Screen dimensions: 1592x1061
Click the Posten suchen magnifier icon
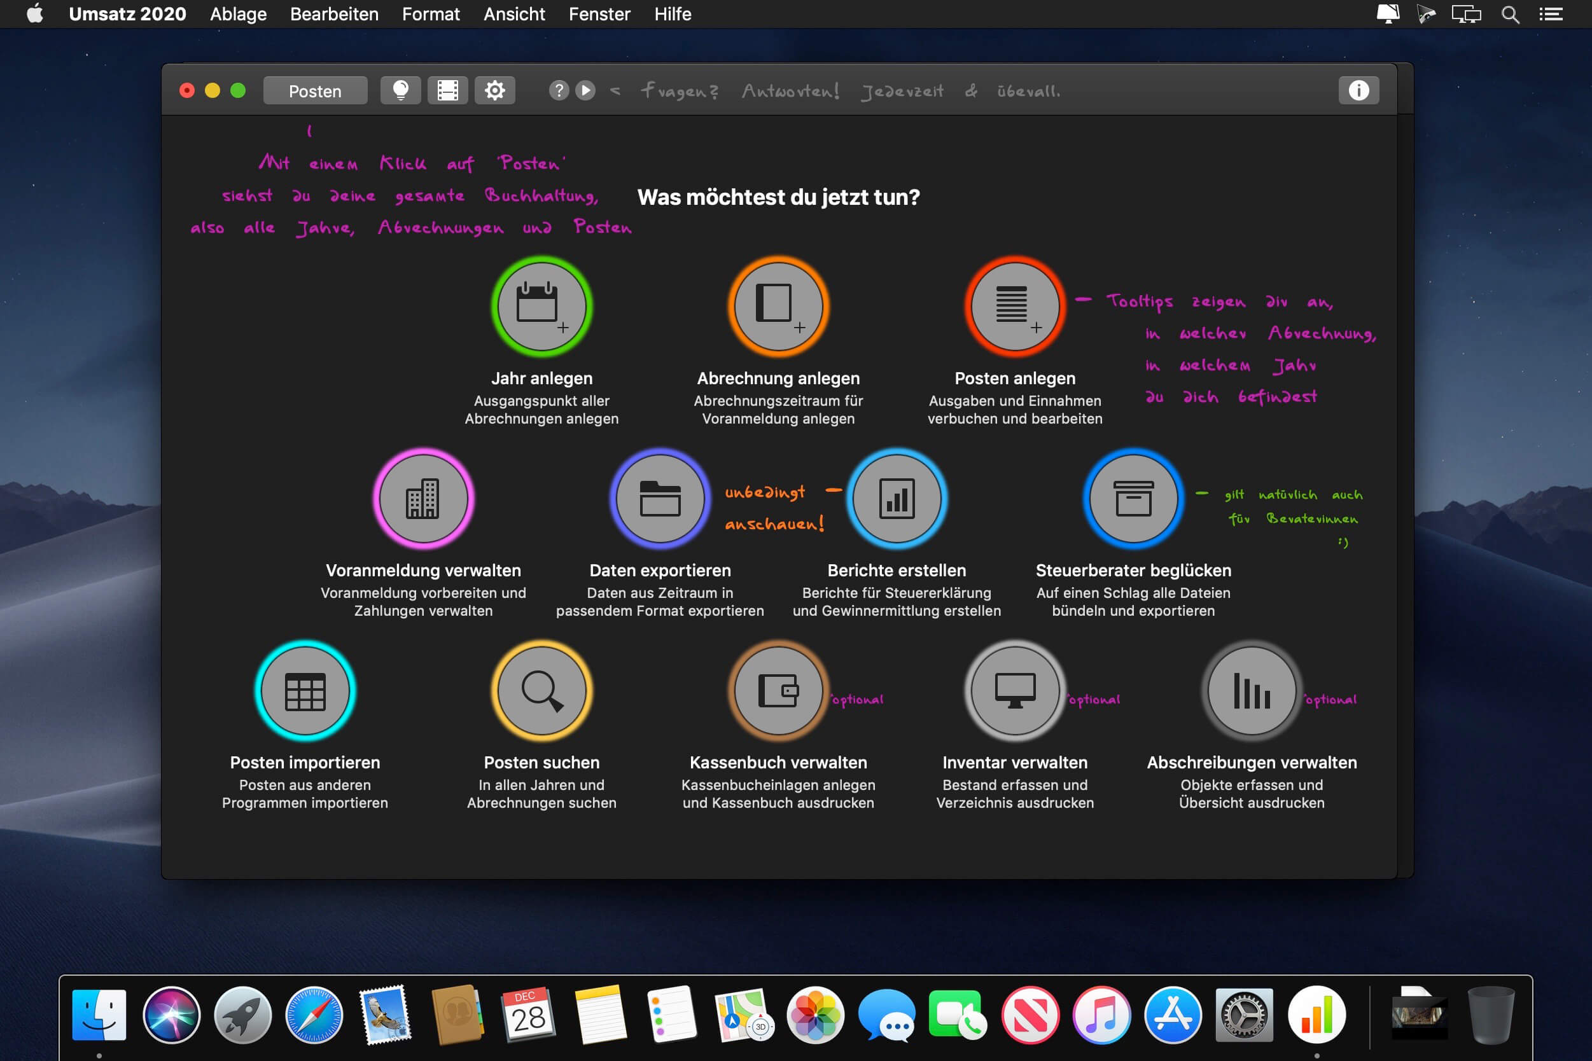tap(541, 691)
